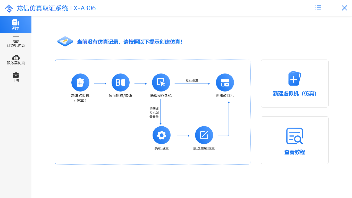Screen dimensions: 352x198
Task: Open the 工具 toolbox in the sidebar
Action: pyautogui.click(x=16, y=77)
